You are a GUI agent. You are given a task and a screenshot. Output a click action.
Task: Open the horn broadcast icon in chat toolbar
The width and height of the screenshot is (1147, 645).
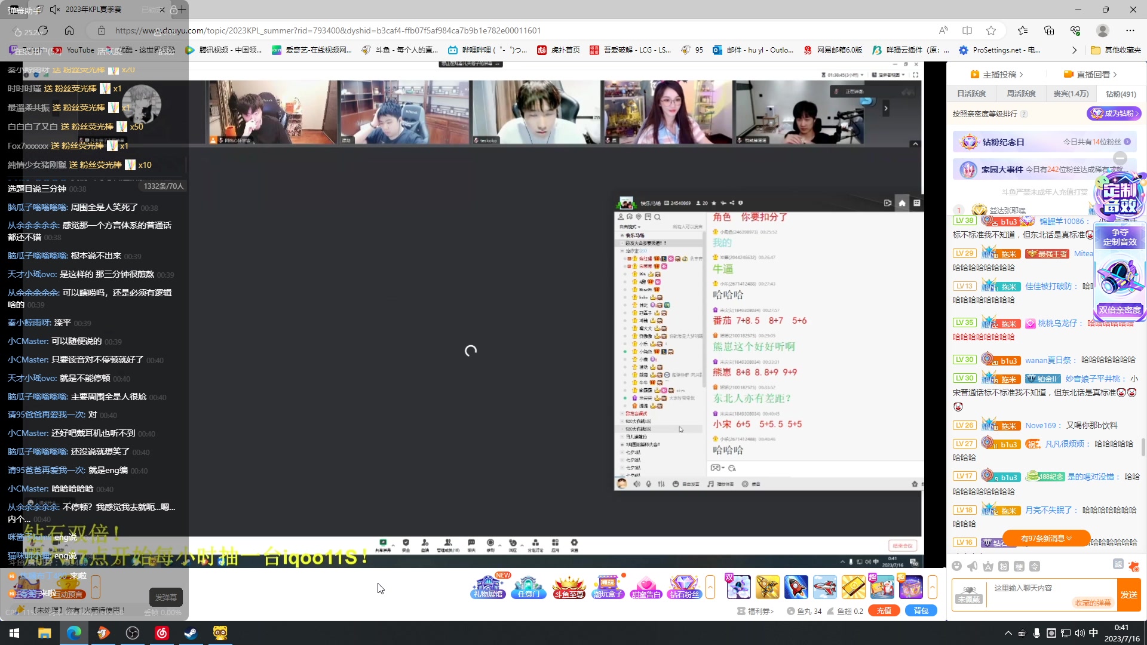point(973,566)
